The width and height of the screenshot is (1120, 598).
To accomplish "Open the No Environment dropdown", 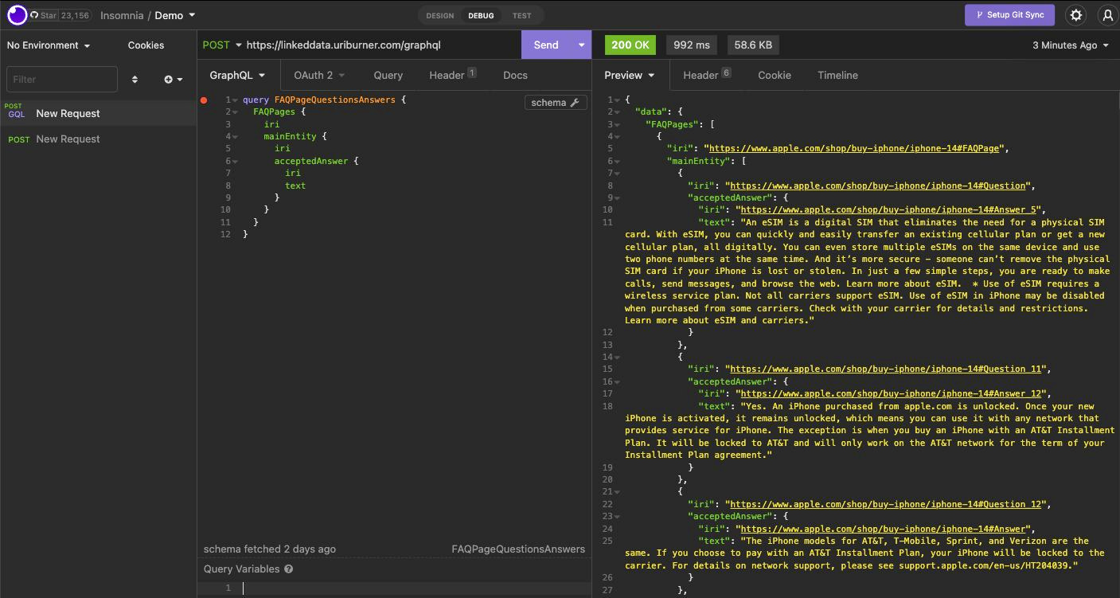I will coord(49,45).
